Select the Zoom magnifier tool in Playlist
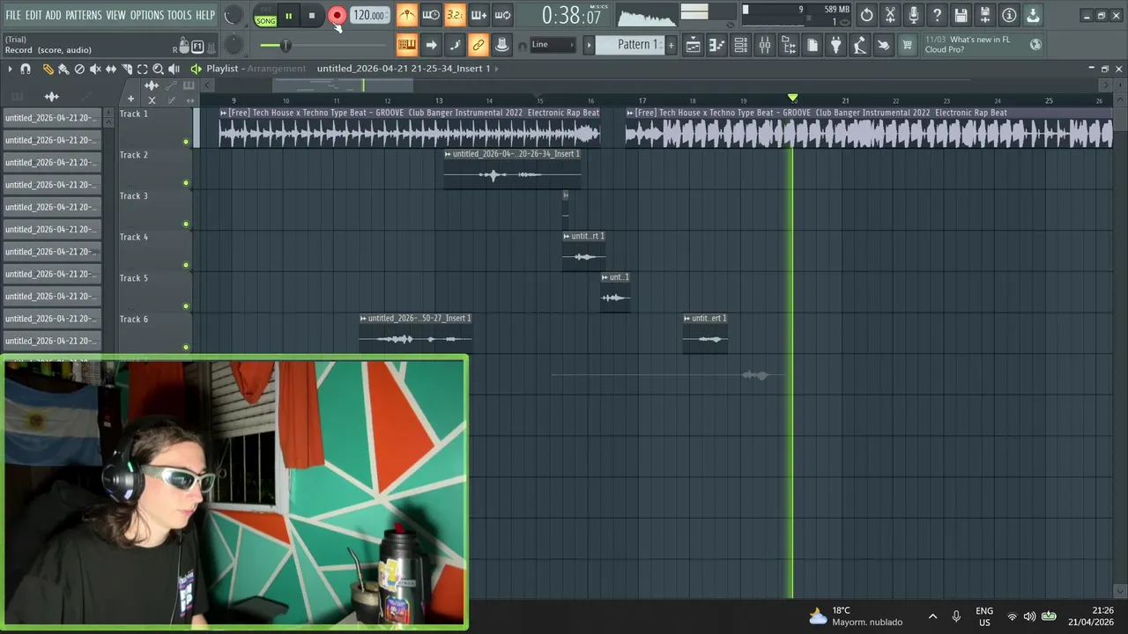The image size is (1128, 634). pos(159,69)
